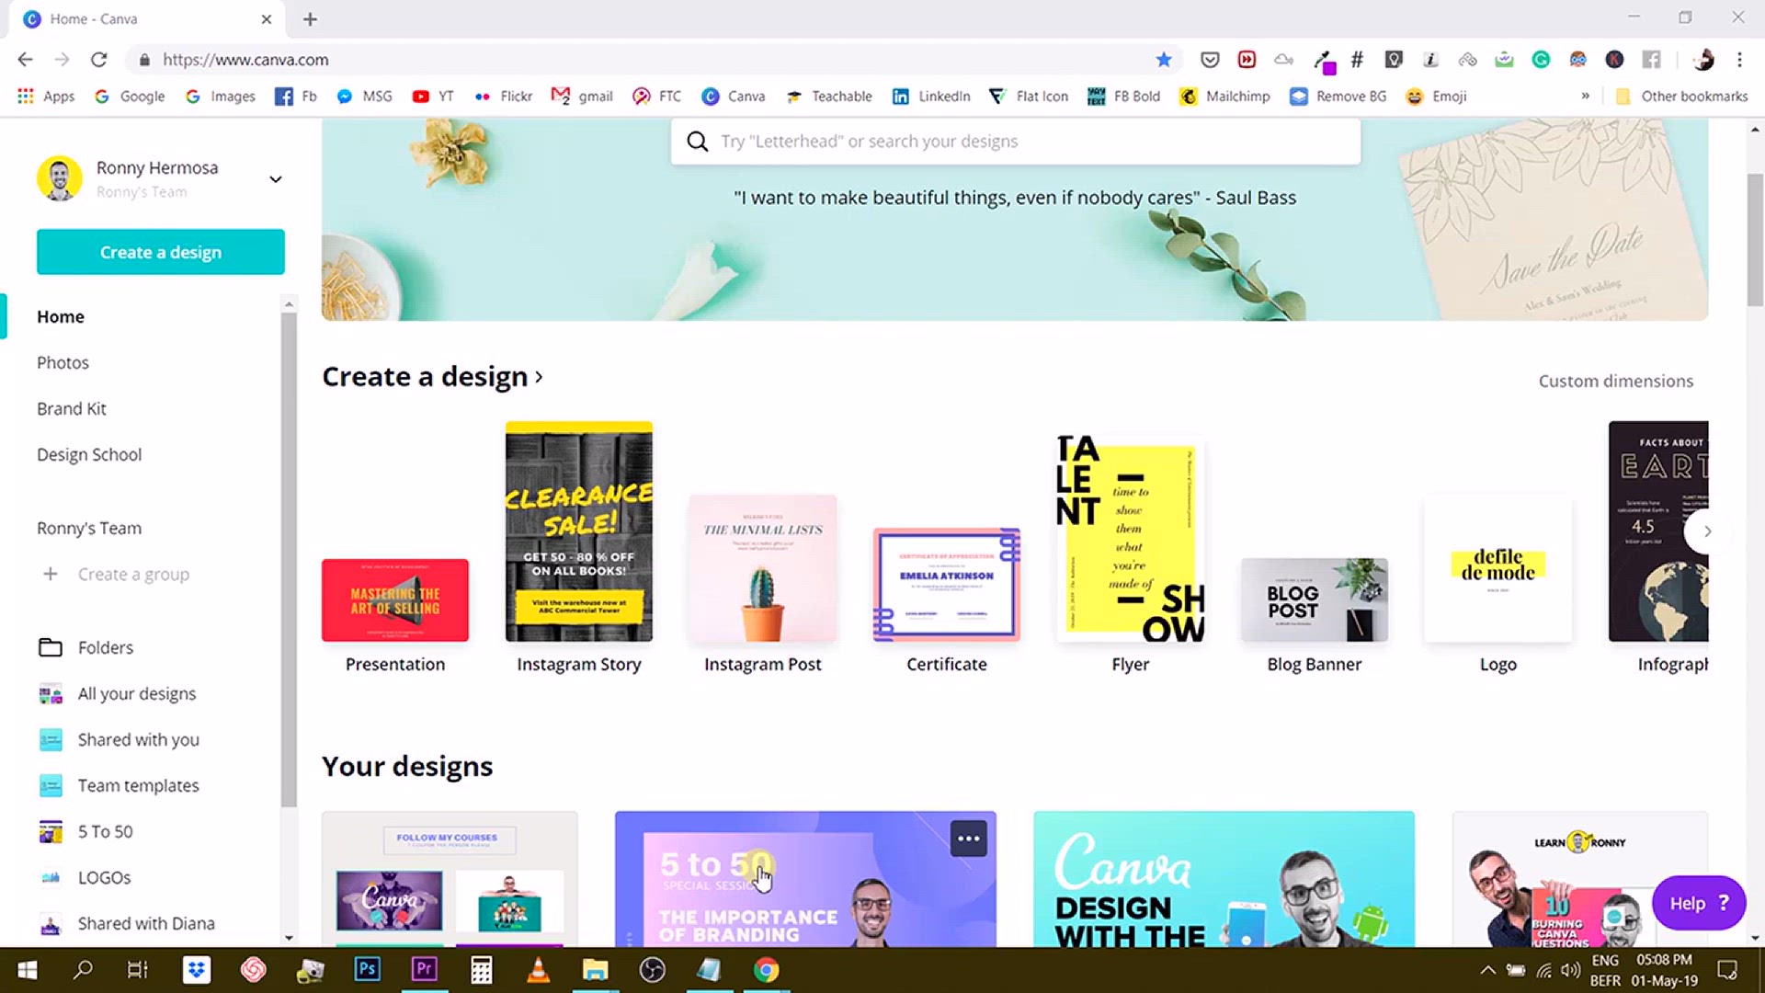Click the sidebar scrollbar down arrow
1765x993 pixels.
(x=289, y=938)
